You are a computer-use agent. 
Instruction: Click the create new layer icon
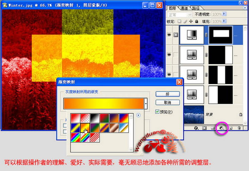231,128
